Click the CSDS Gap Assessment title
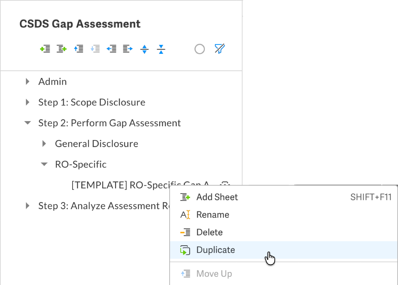 click(80, 24)
